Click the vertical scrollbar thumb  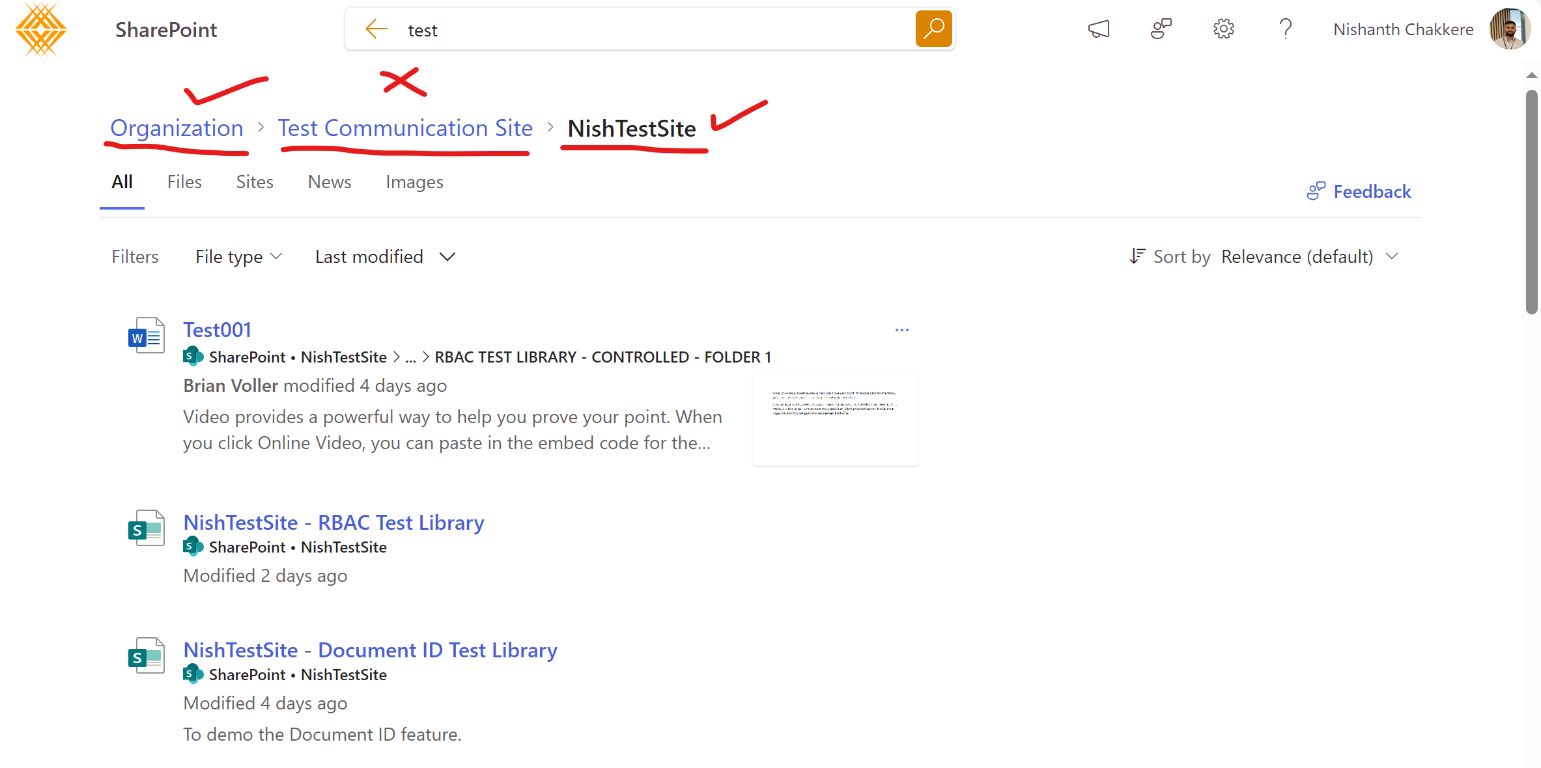pos(1532,202)
